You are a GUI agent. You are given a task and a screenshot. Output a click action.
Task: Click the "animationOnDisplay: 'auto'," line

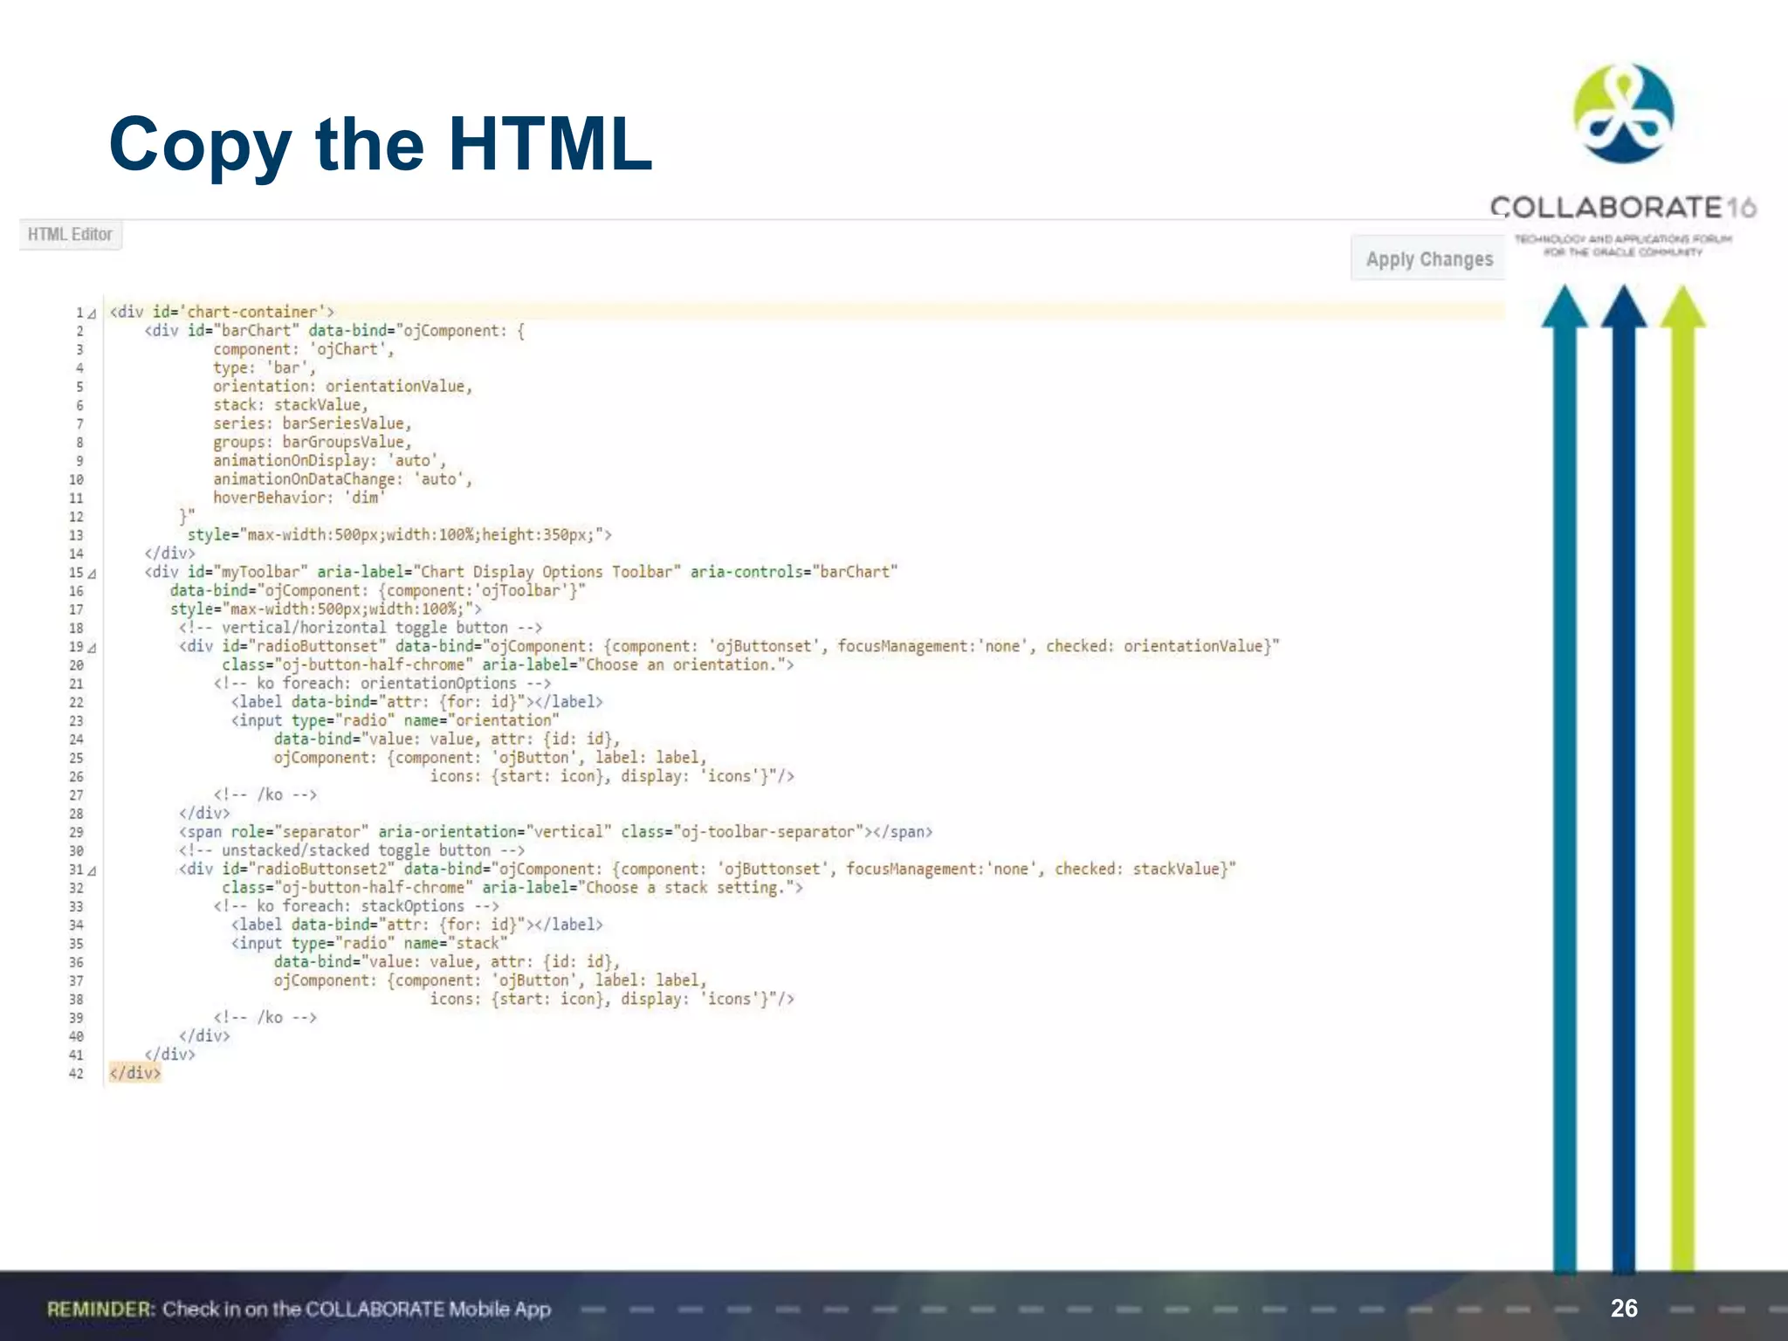(330, 460)
